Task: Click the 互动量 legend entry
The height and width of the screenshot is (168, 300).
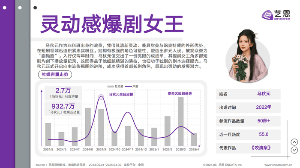Action: pyautogui.click(x=115, y=87)
